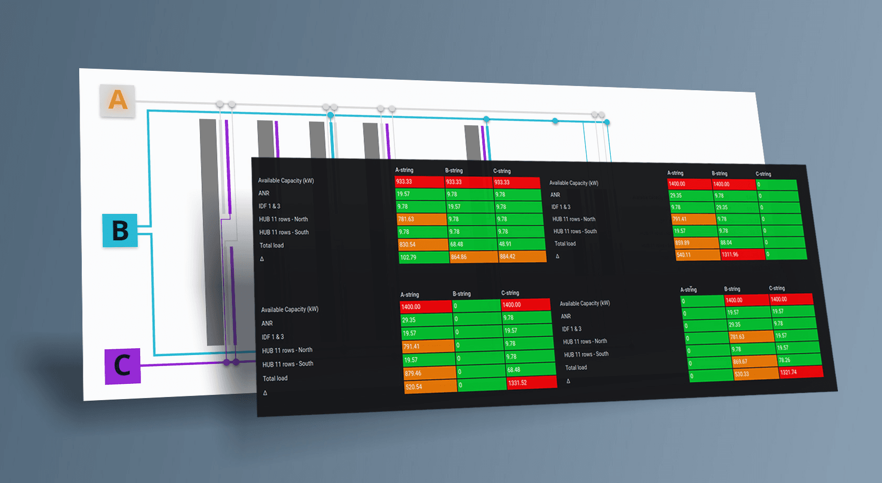882x483 pixels.
Task: Click the orange 859.89 cell
Action: pos(696,243)
